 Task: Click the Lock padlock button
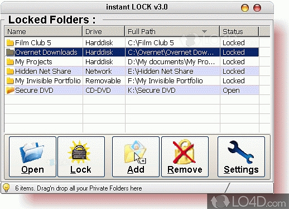pyautogui.click(x=81, y=156)
